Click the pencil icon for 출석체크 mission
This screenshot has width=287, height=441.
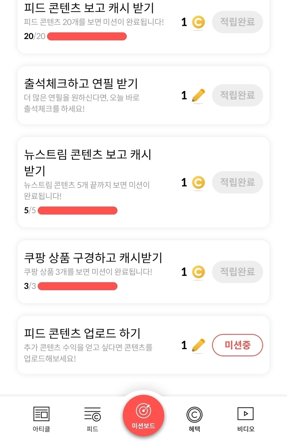[198, 96]
